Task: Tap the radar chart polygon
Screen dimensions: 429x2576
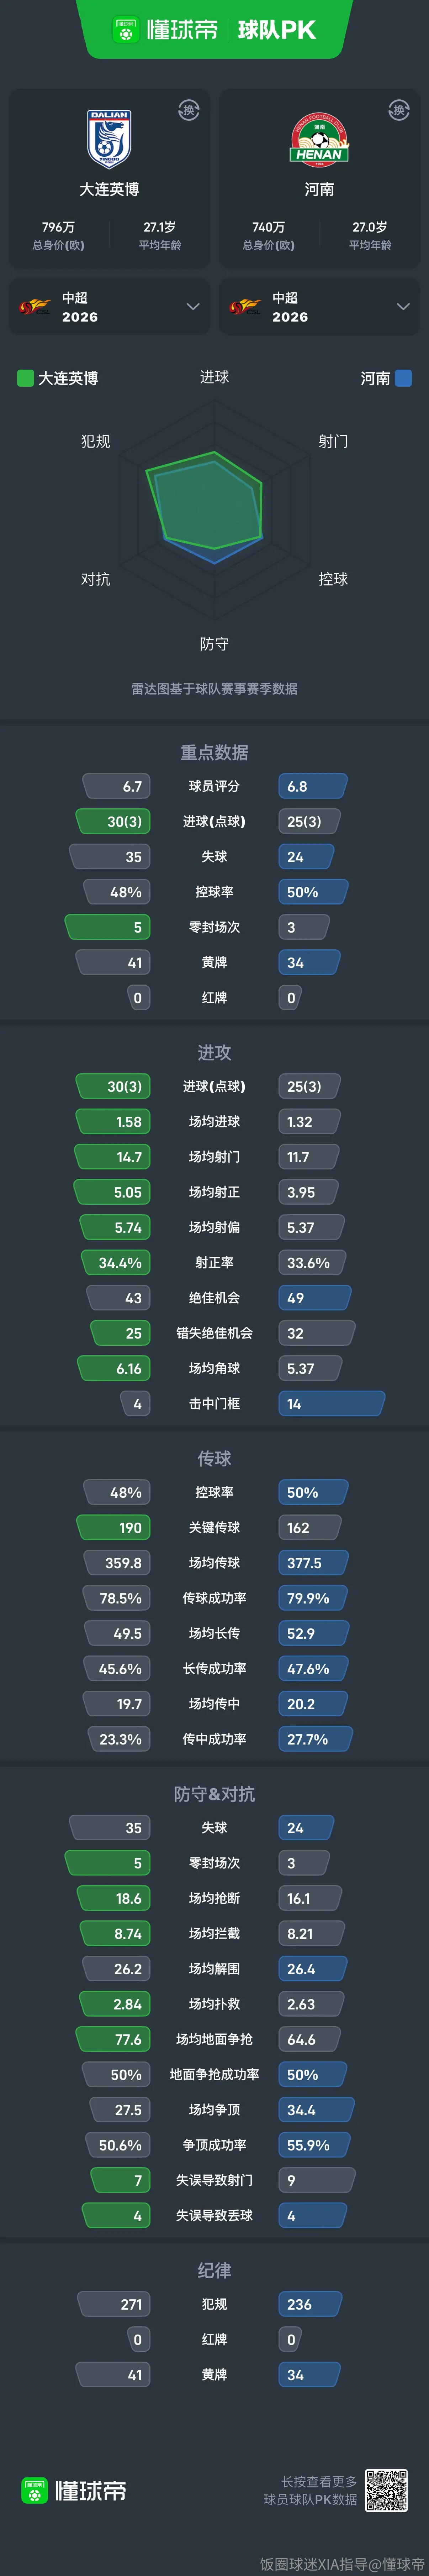Action: click(x=205, y=505)
